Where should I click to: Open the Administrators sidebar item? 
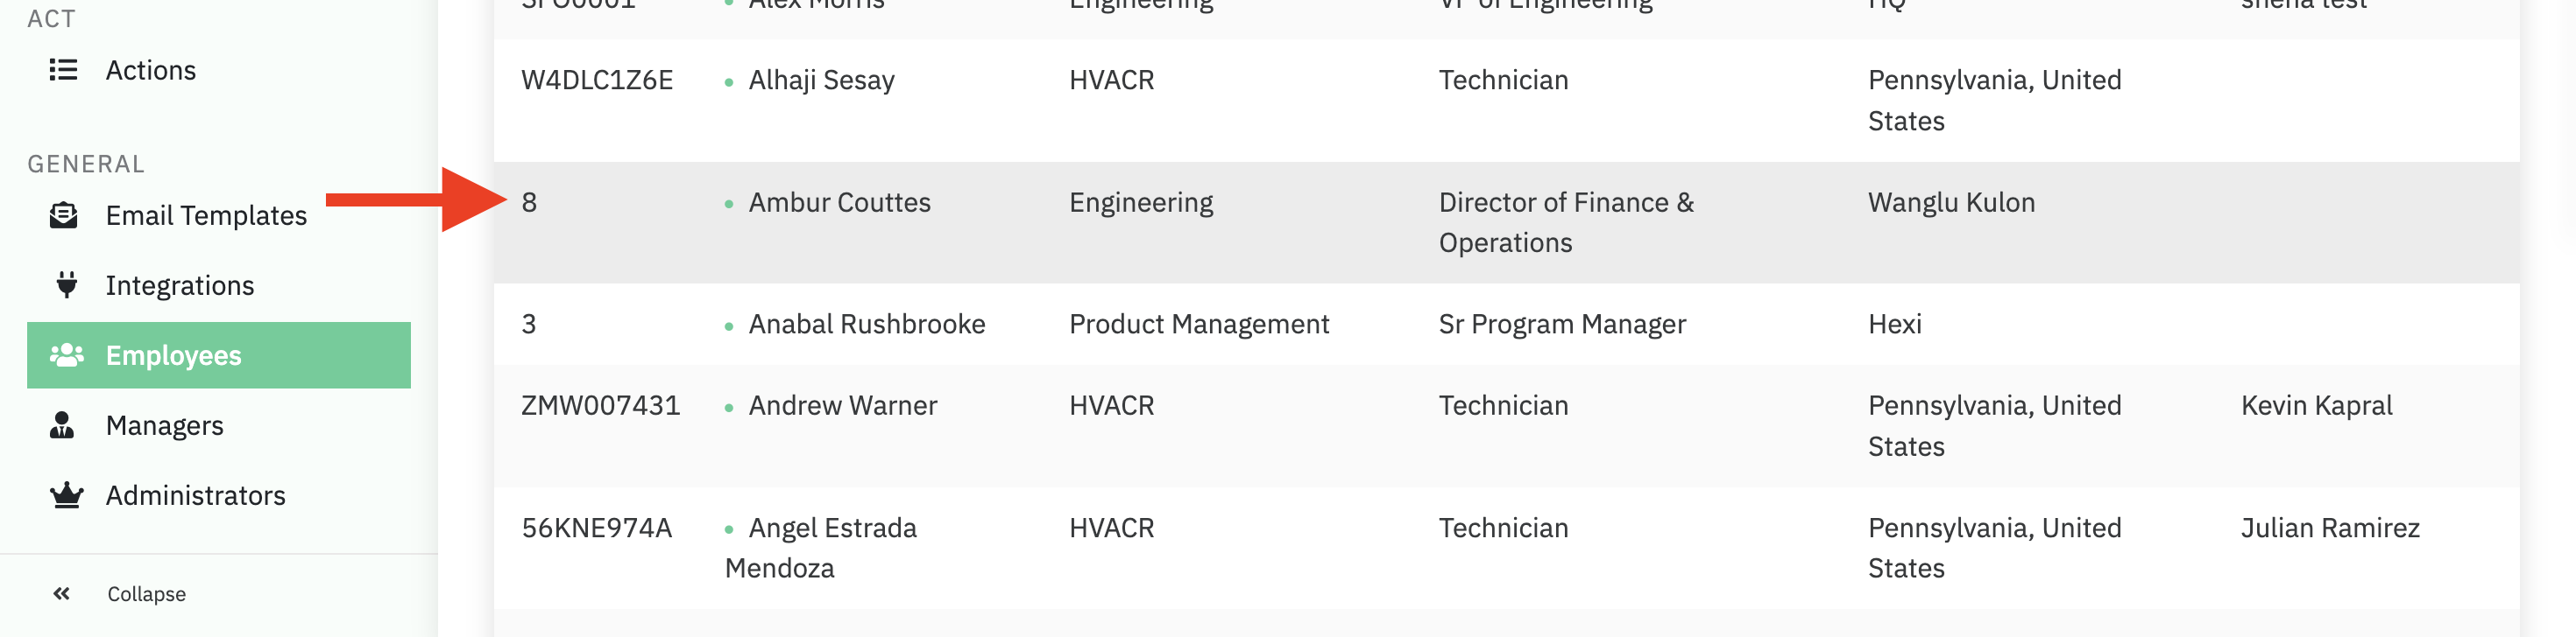click(195, 495)
